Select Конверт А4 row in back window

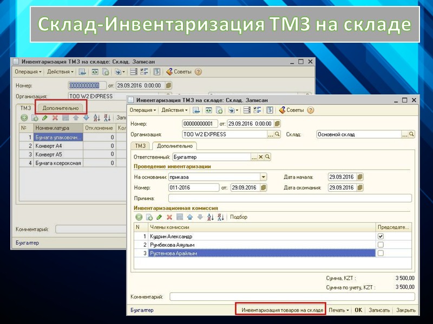73,146
